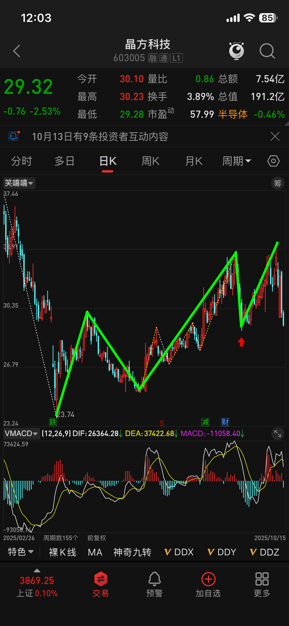Tap the back arrow icon

point(17,51)
